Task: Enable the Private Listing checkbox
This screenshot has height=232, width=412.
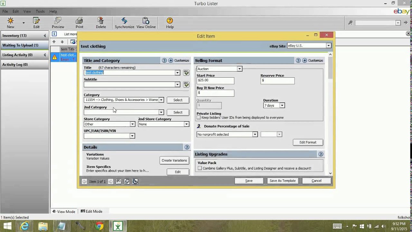Action: 199,118
